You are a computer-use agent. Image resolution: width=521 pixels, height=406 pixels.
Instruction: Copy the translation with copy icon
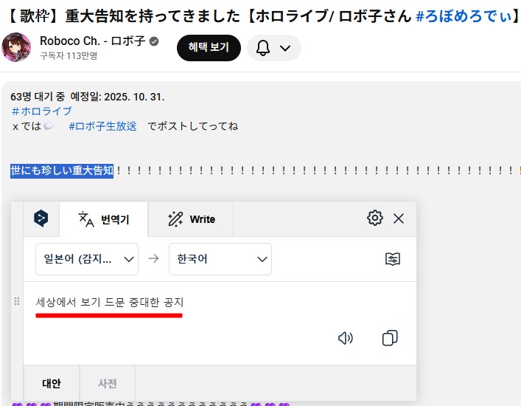[x=390, y=338]
